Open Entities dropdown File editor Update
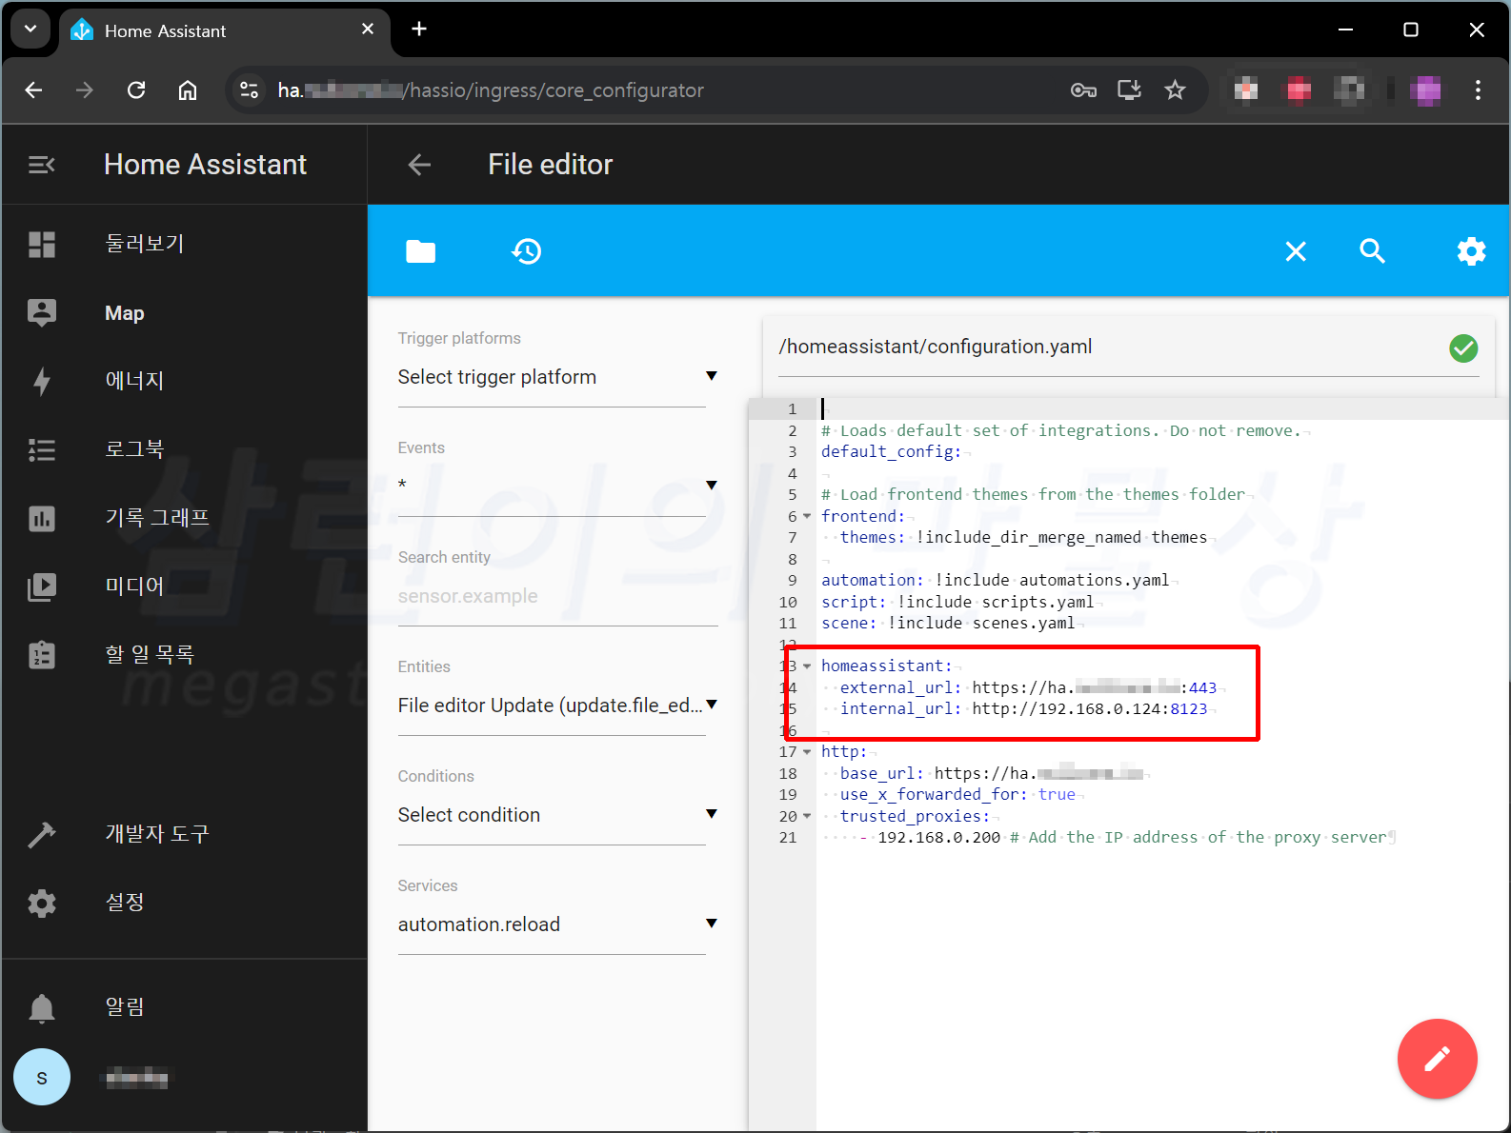 557,706
